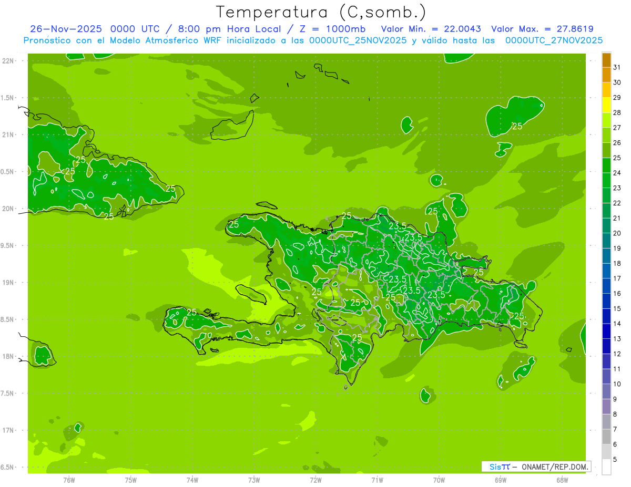Click "Valor Max. = 27.8619" readout
The height and width of the screenshot is (487, 631).
[543, 29]
